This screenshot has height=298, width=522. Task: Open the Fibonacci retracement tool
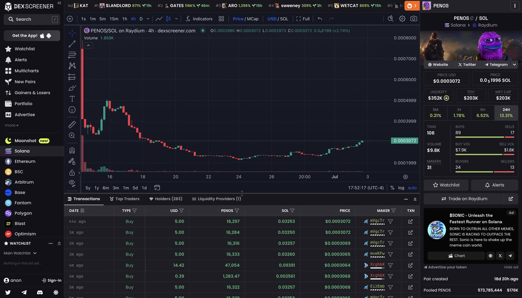(x=72, y=55)
